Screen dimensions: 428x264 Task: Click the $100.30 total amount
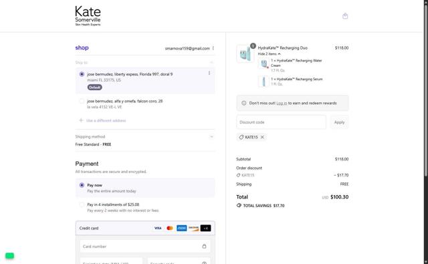pyautogui.click(x=339, y=197)
